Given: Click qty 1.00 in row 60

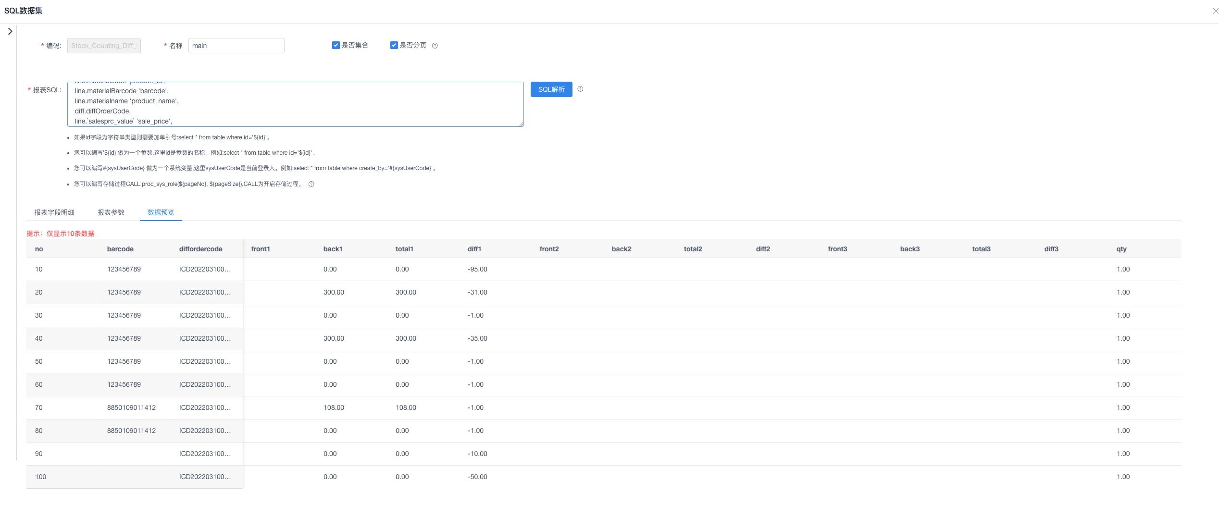Looking at the screenshot, I should [x=1123, y=384].
